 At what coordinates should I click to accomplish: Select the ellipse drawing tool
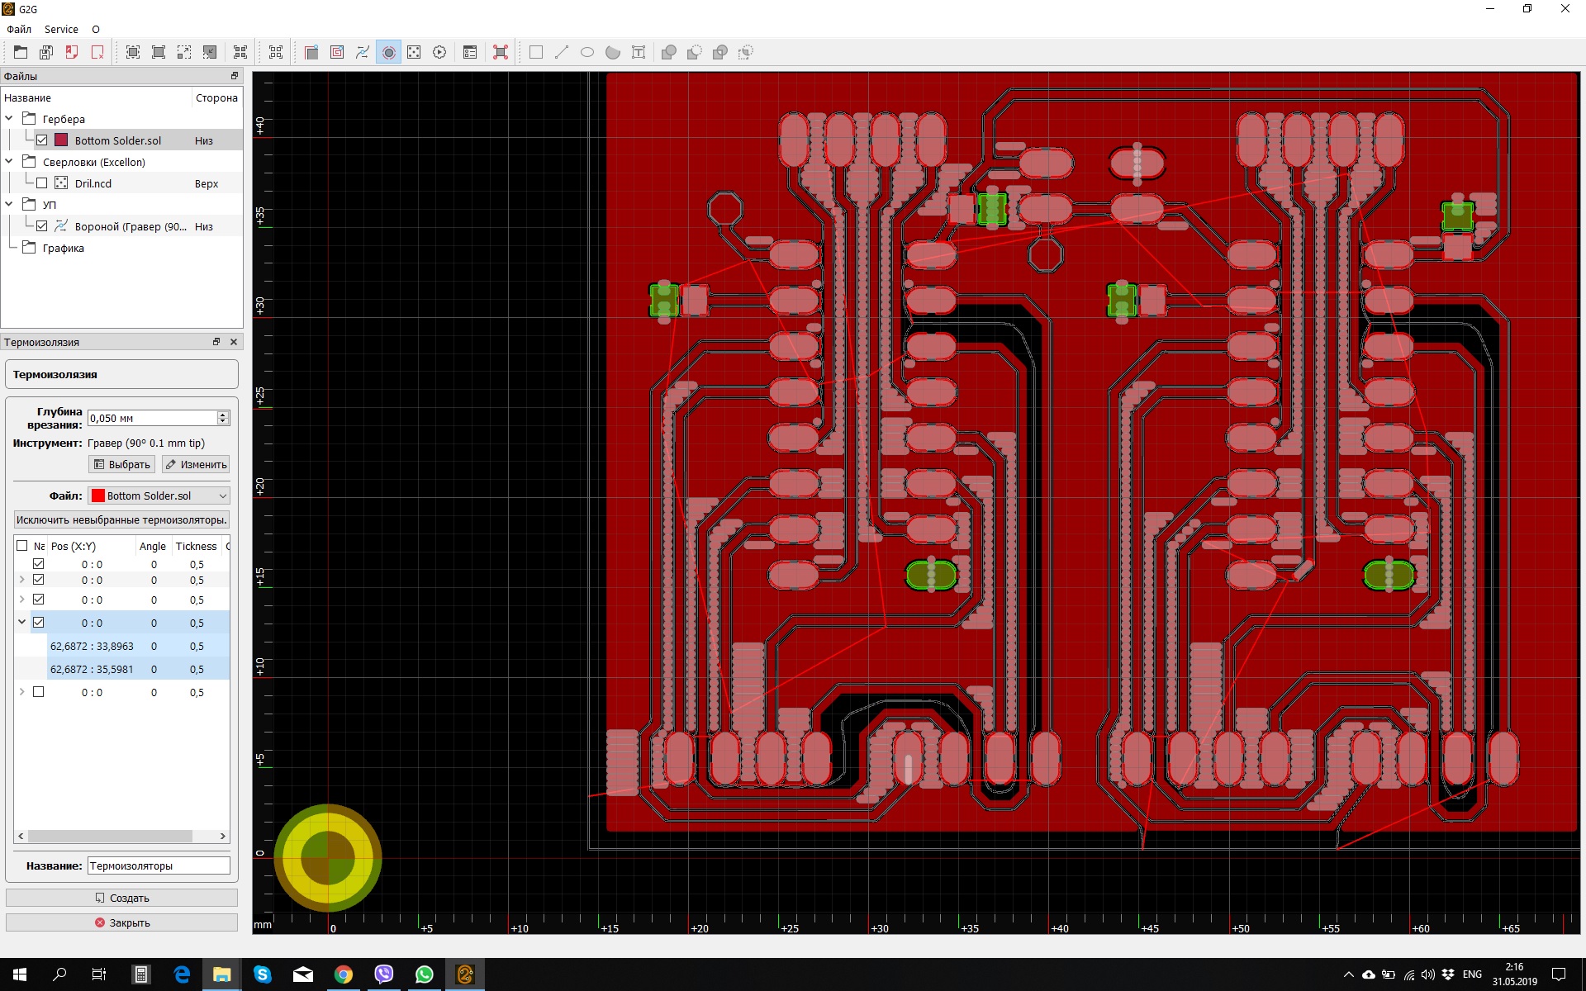587,52
